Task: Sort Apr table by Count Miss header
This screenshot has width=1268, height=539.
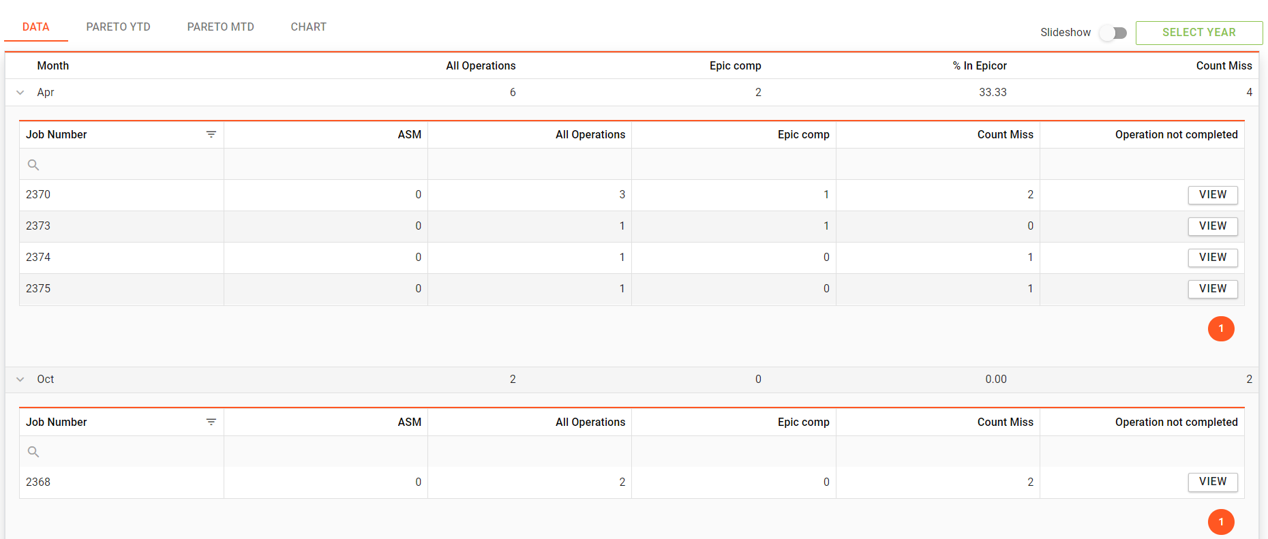Action: pyautogui.click(x=1005, y=135)
